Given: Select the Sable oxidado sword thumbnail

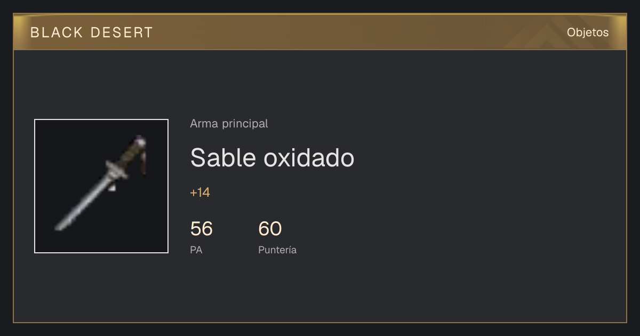Looking at the screenshot, I should coord(101,186).
